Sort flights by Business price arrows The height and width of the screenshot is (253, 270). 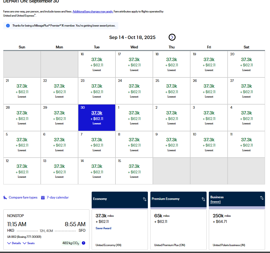(261, 198)
